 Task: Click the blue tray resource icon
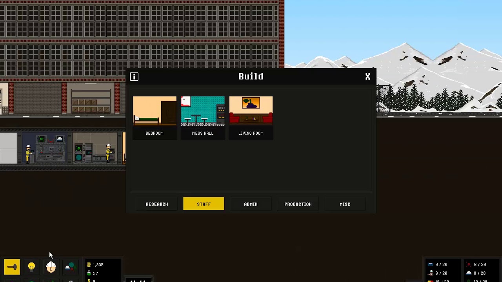[430, 264]
